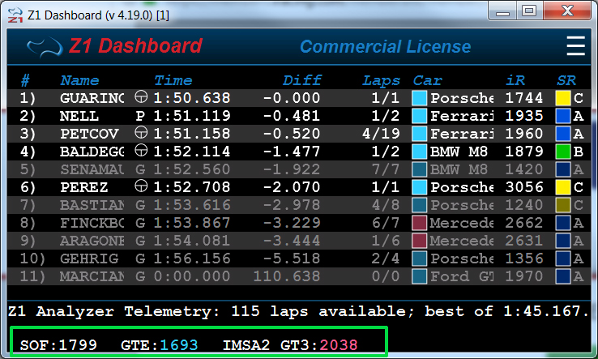This screenshot has height=359, width=598.
Task: Click the steering wheel icon in GUARINO's row
Action: [x=141, y=97]
